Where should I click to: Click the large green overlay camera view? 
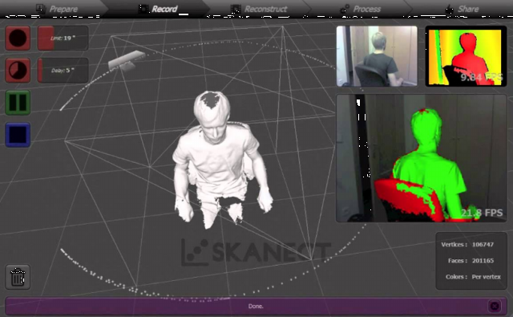[x=422, y=159]
